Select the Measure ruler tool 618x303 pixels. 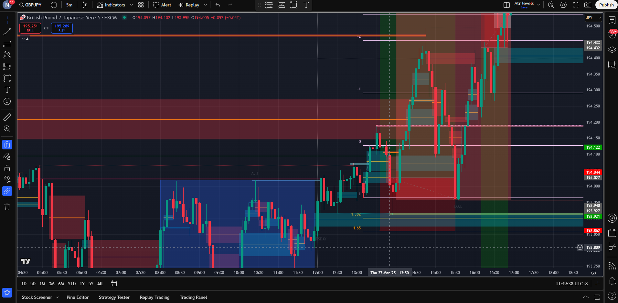point(7,117)
